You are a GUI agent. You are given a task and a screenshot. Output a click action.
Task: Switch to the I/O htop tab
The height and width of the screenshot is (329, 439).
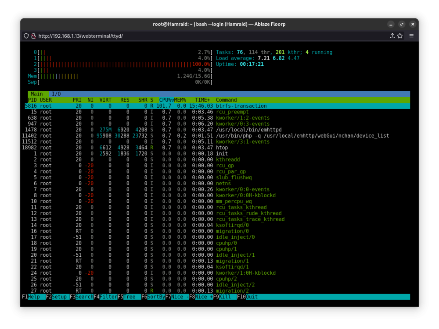56,94
